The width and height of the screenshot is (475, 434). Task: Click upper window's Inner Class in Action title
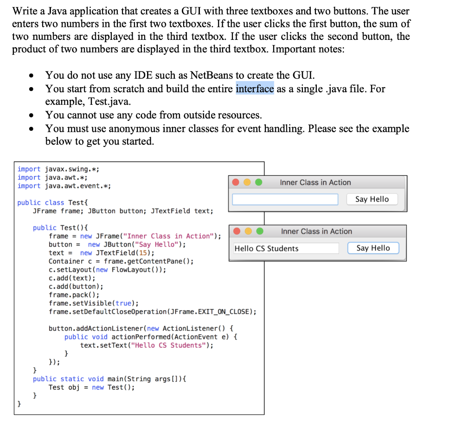pos(315,182)
